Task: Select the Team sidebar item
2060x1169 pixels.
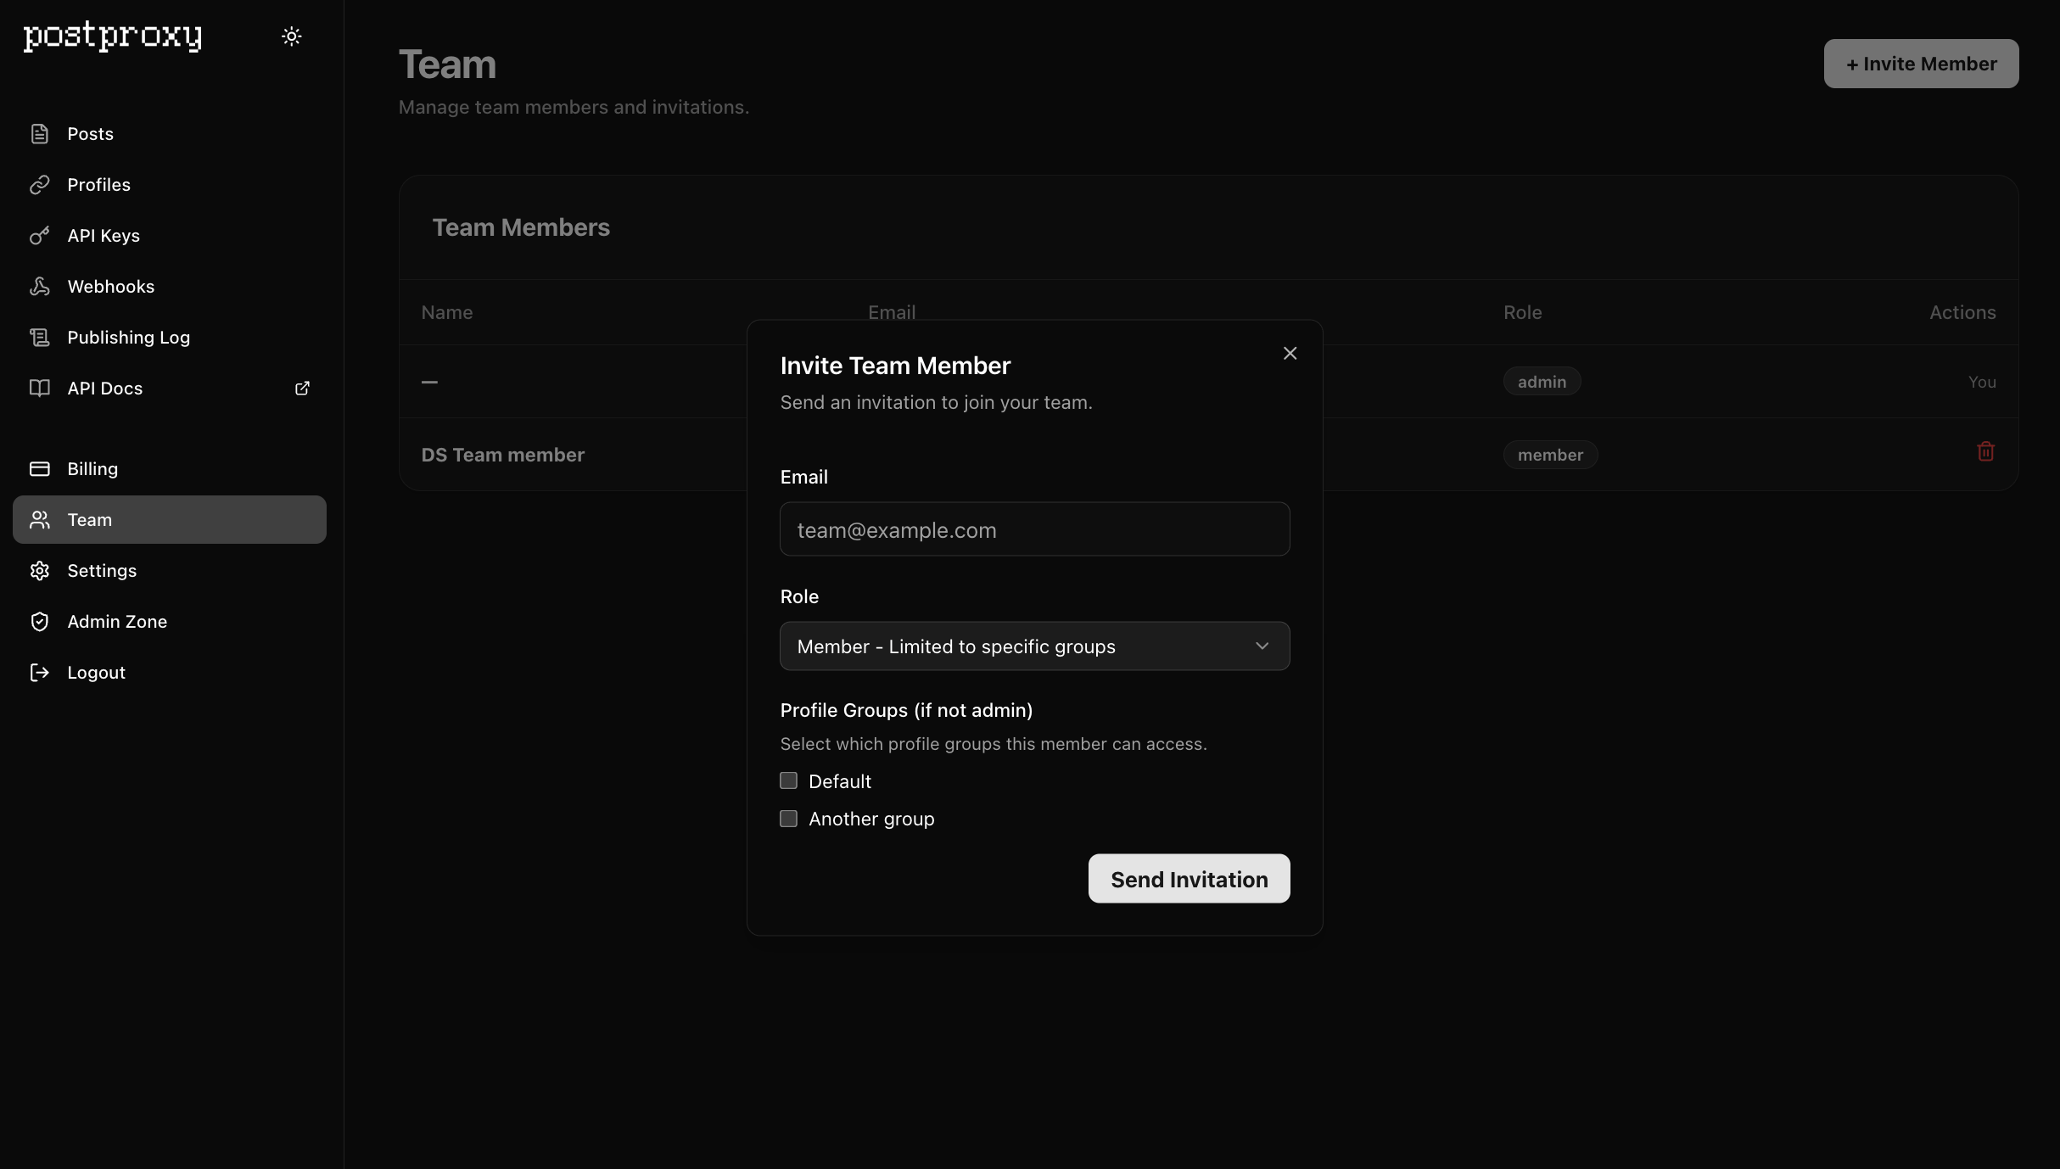Action: [x=170, y=520]
